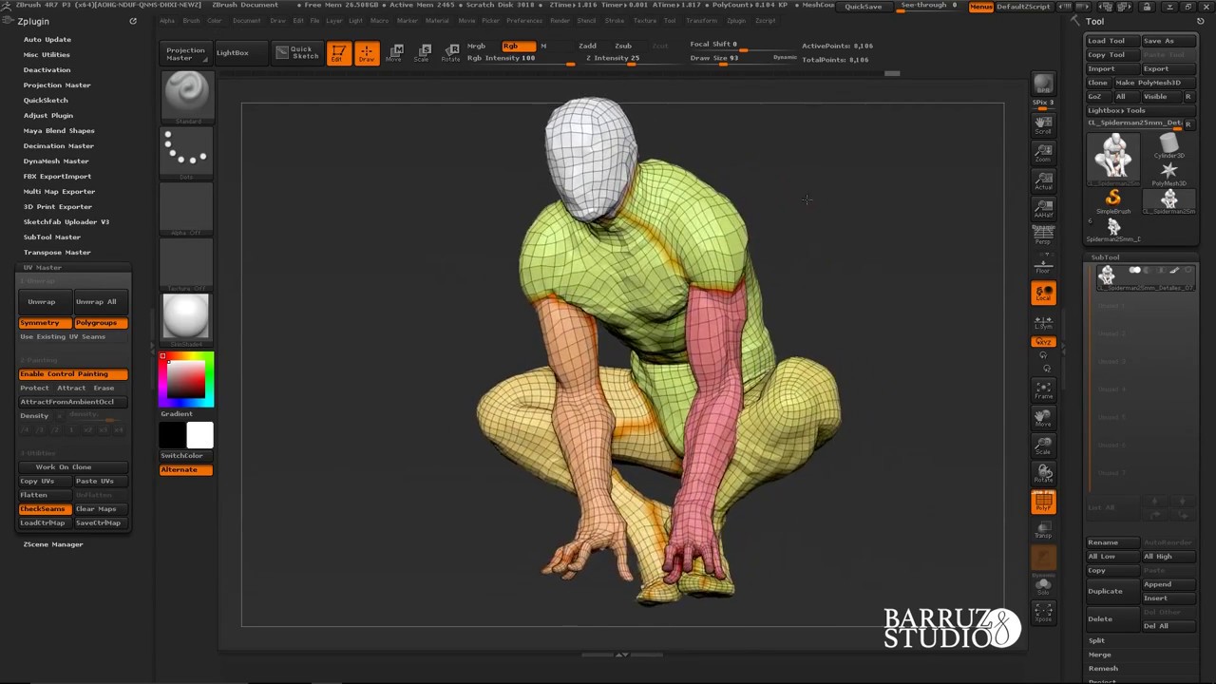The height and width of the screenshot is (684, 1216).
Task: Select the Move transform button in top shelf
Action: tap(395, 53)
